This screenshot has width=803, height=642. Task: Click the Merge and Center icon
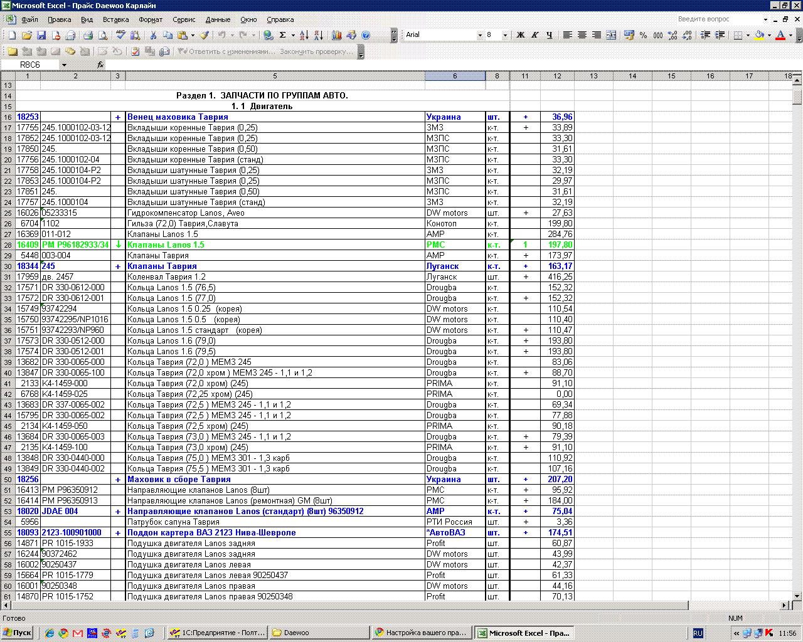click(611, 35)
